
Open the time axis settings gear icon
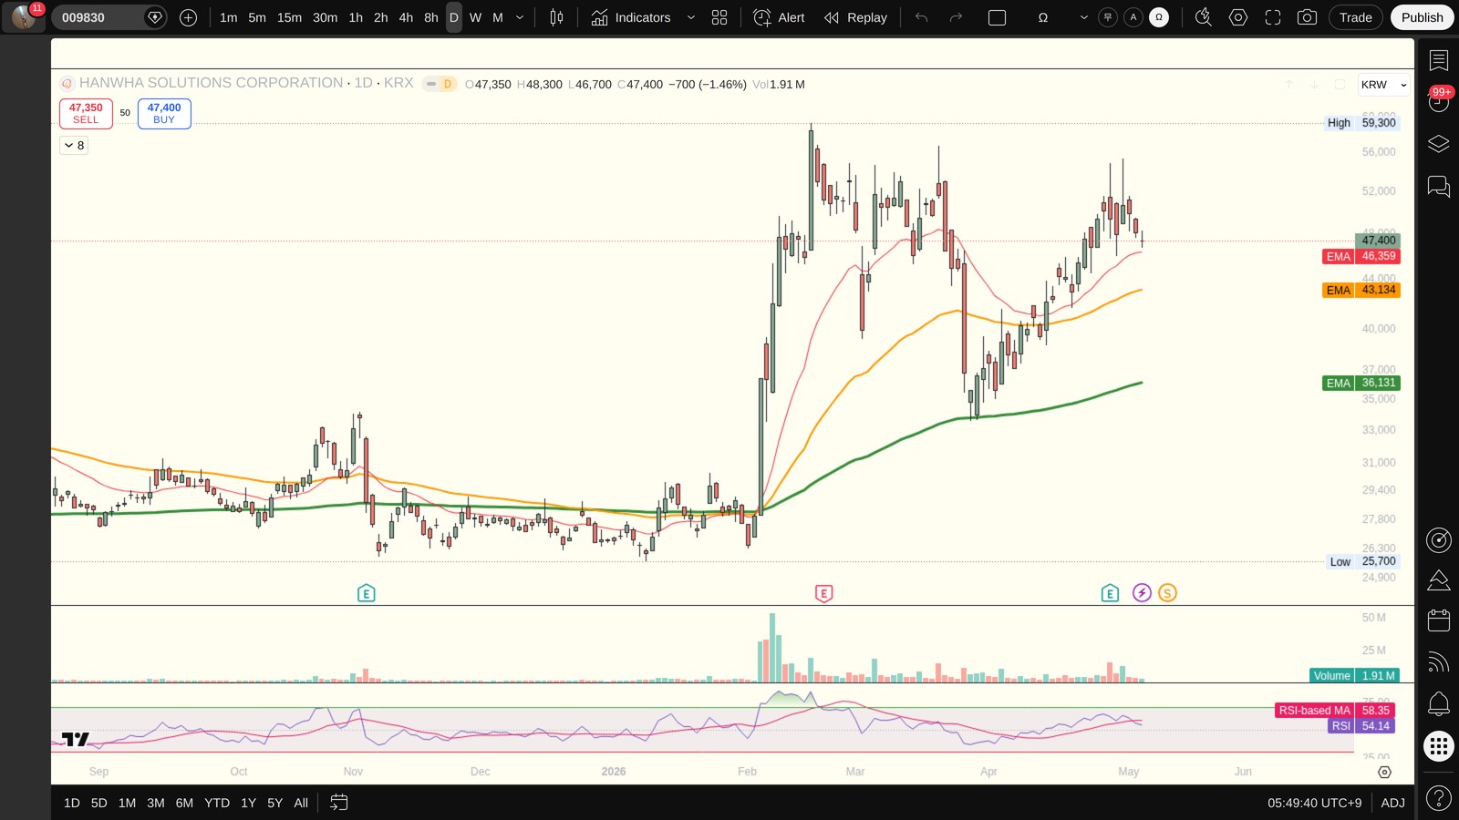[x=1384, y=772]
